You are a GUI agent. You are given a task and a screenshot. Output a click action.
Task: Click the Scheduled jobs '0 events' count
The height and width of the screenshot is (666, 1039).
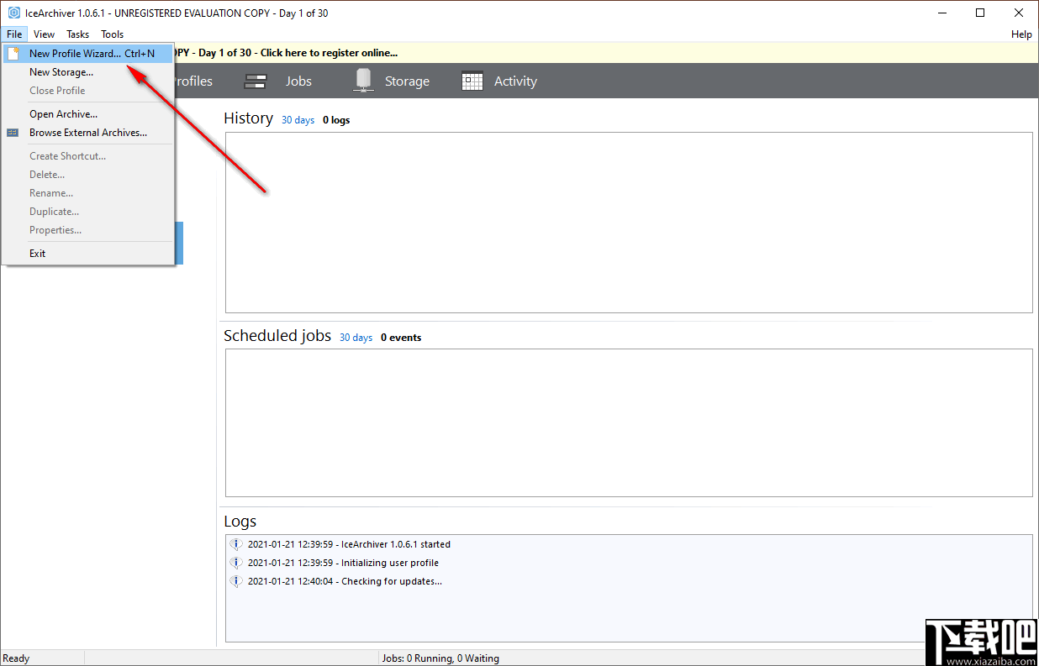[401, 338]
